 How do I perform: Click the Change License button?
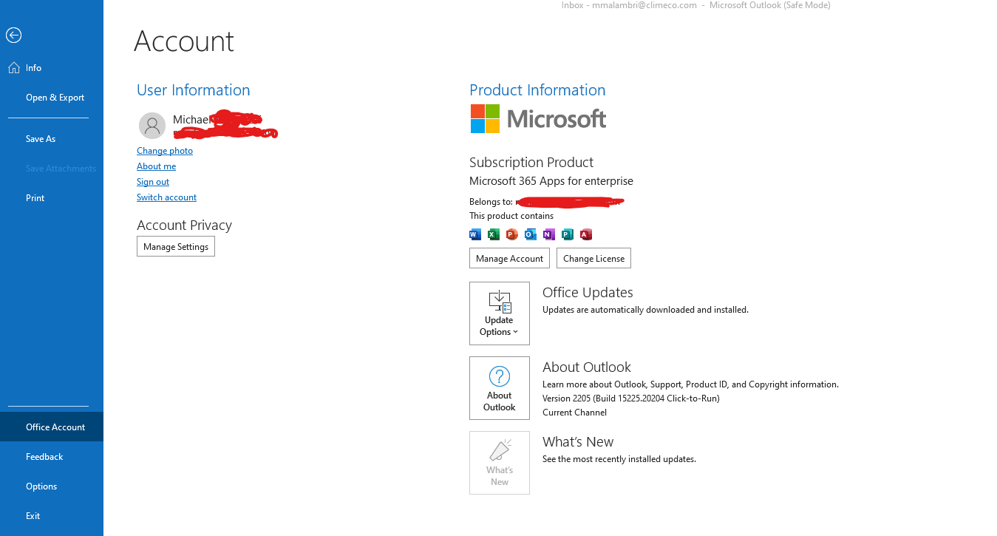pyautogui.click(x=593, y=259)
